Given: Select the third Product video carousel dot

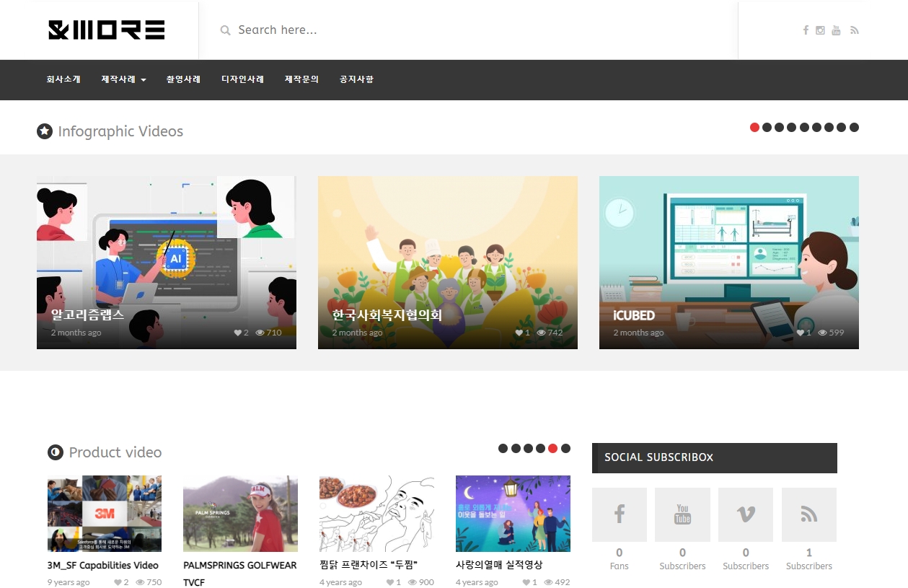Looking at the screenshot, I should (x=528, y=449).
